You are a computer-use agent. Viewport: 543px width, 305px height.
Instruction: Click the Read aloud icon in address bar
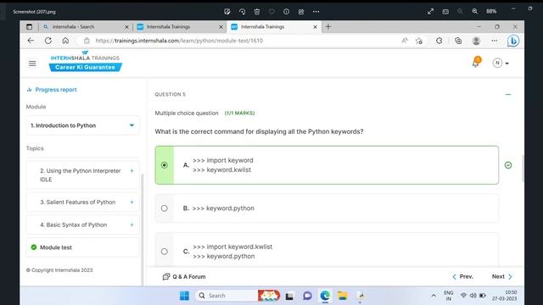click(404, 41)
